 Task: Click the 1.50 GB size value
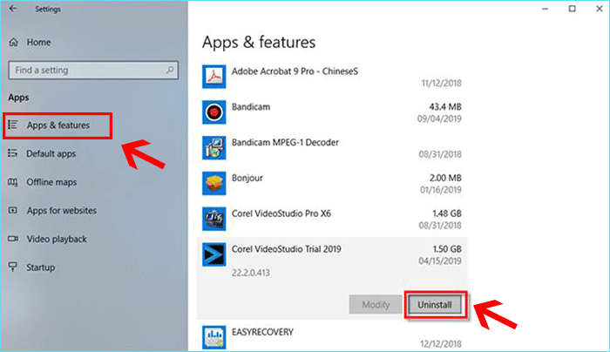coord(447,249)
